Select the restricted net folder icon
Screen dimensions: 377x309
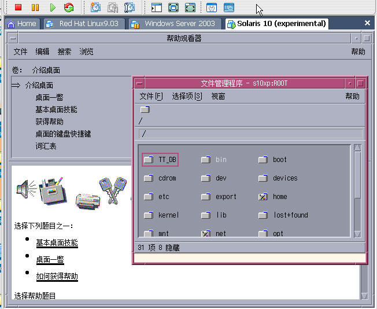pos(206,233)
